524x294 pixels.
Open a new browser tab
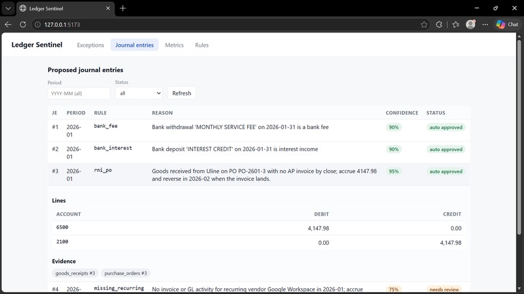pyautogui.click(x=123, y=8)
